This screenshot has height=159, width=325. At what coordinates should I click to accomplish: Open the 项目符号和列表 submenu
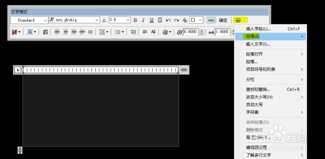click(x=270, y=69)
